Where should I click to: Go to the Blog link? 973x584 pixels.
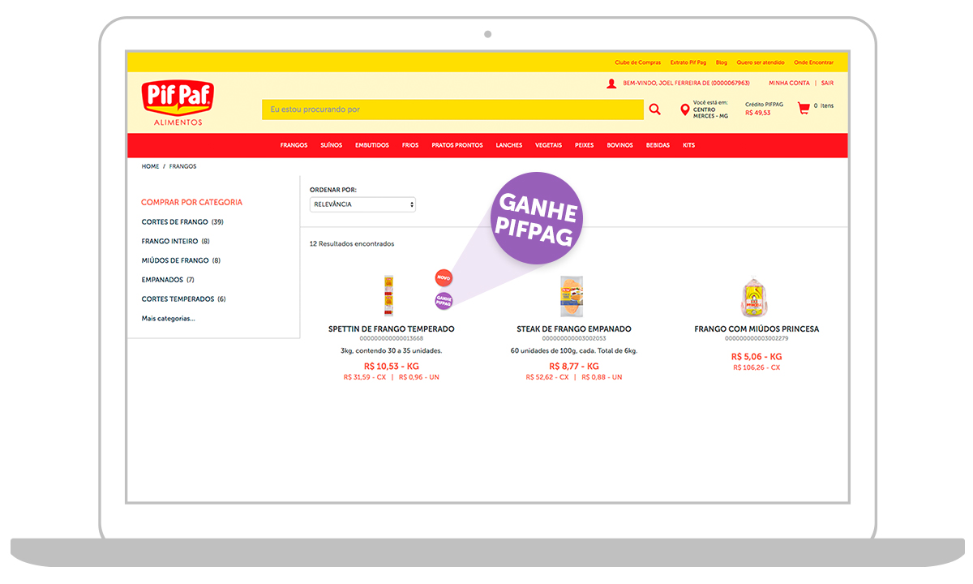click(x=722, y=62)
